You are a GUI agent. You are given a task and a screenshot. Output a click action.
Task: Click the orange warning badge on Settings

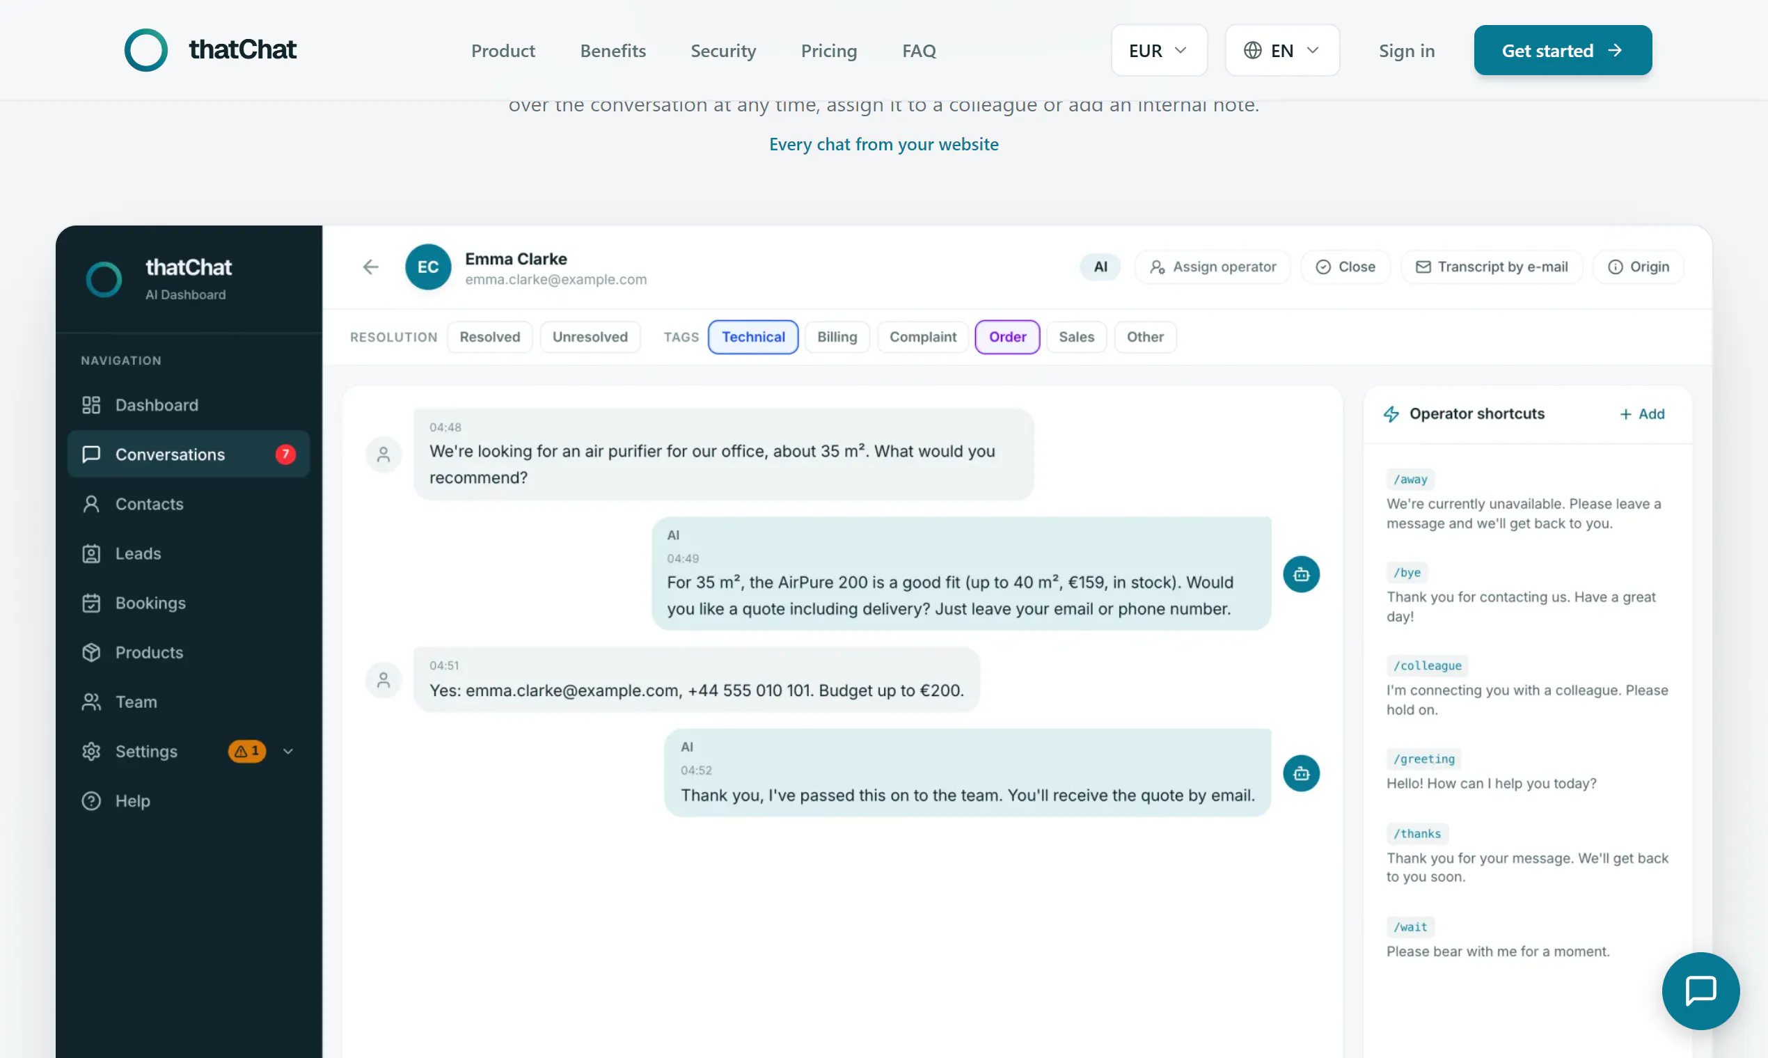coord(246,752)
